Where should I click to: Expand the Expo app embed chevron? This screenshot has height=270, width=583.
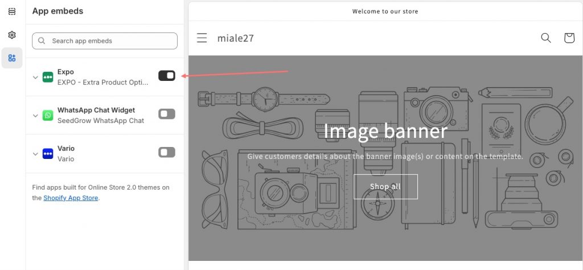click(x=35, y=77)
